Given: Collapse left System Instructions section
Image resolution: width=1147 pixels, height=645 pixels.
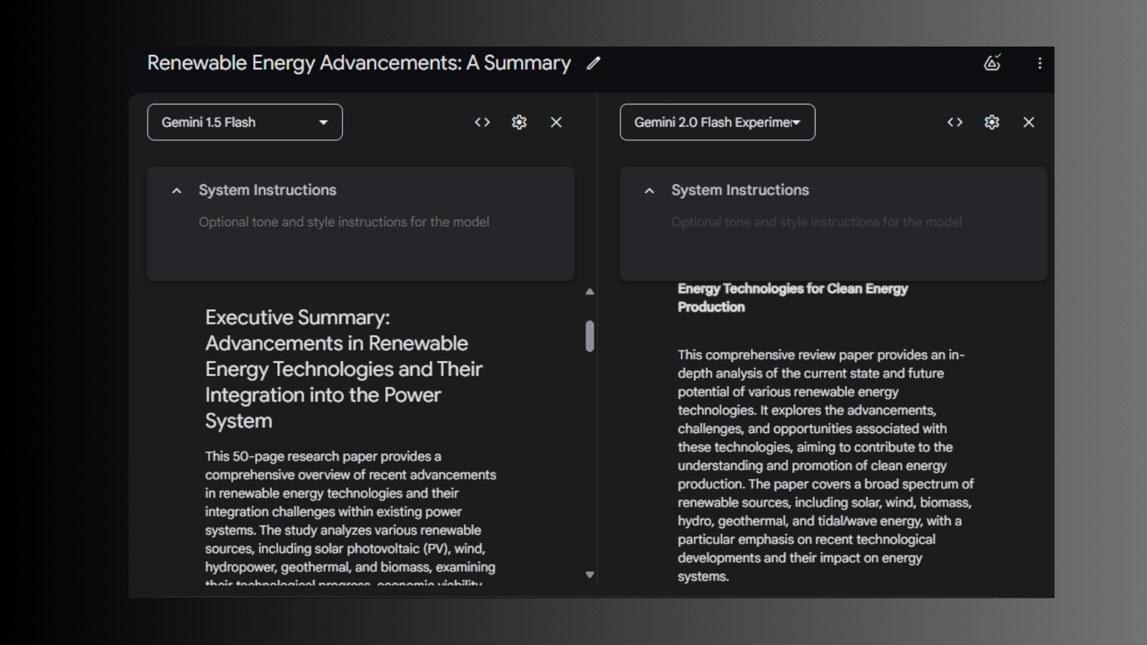Looking at the screenshot, I should point(176,191).
